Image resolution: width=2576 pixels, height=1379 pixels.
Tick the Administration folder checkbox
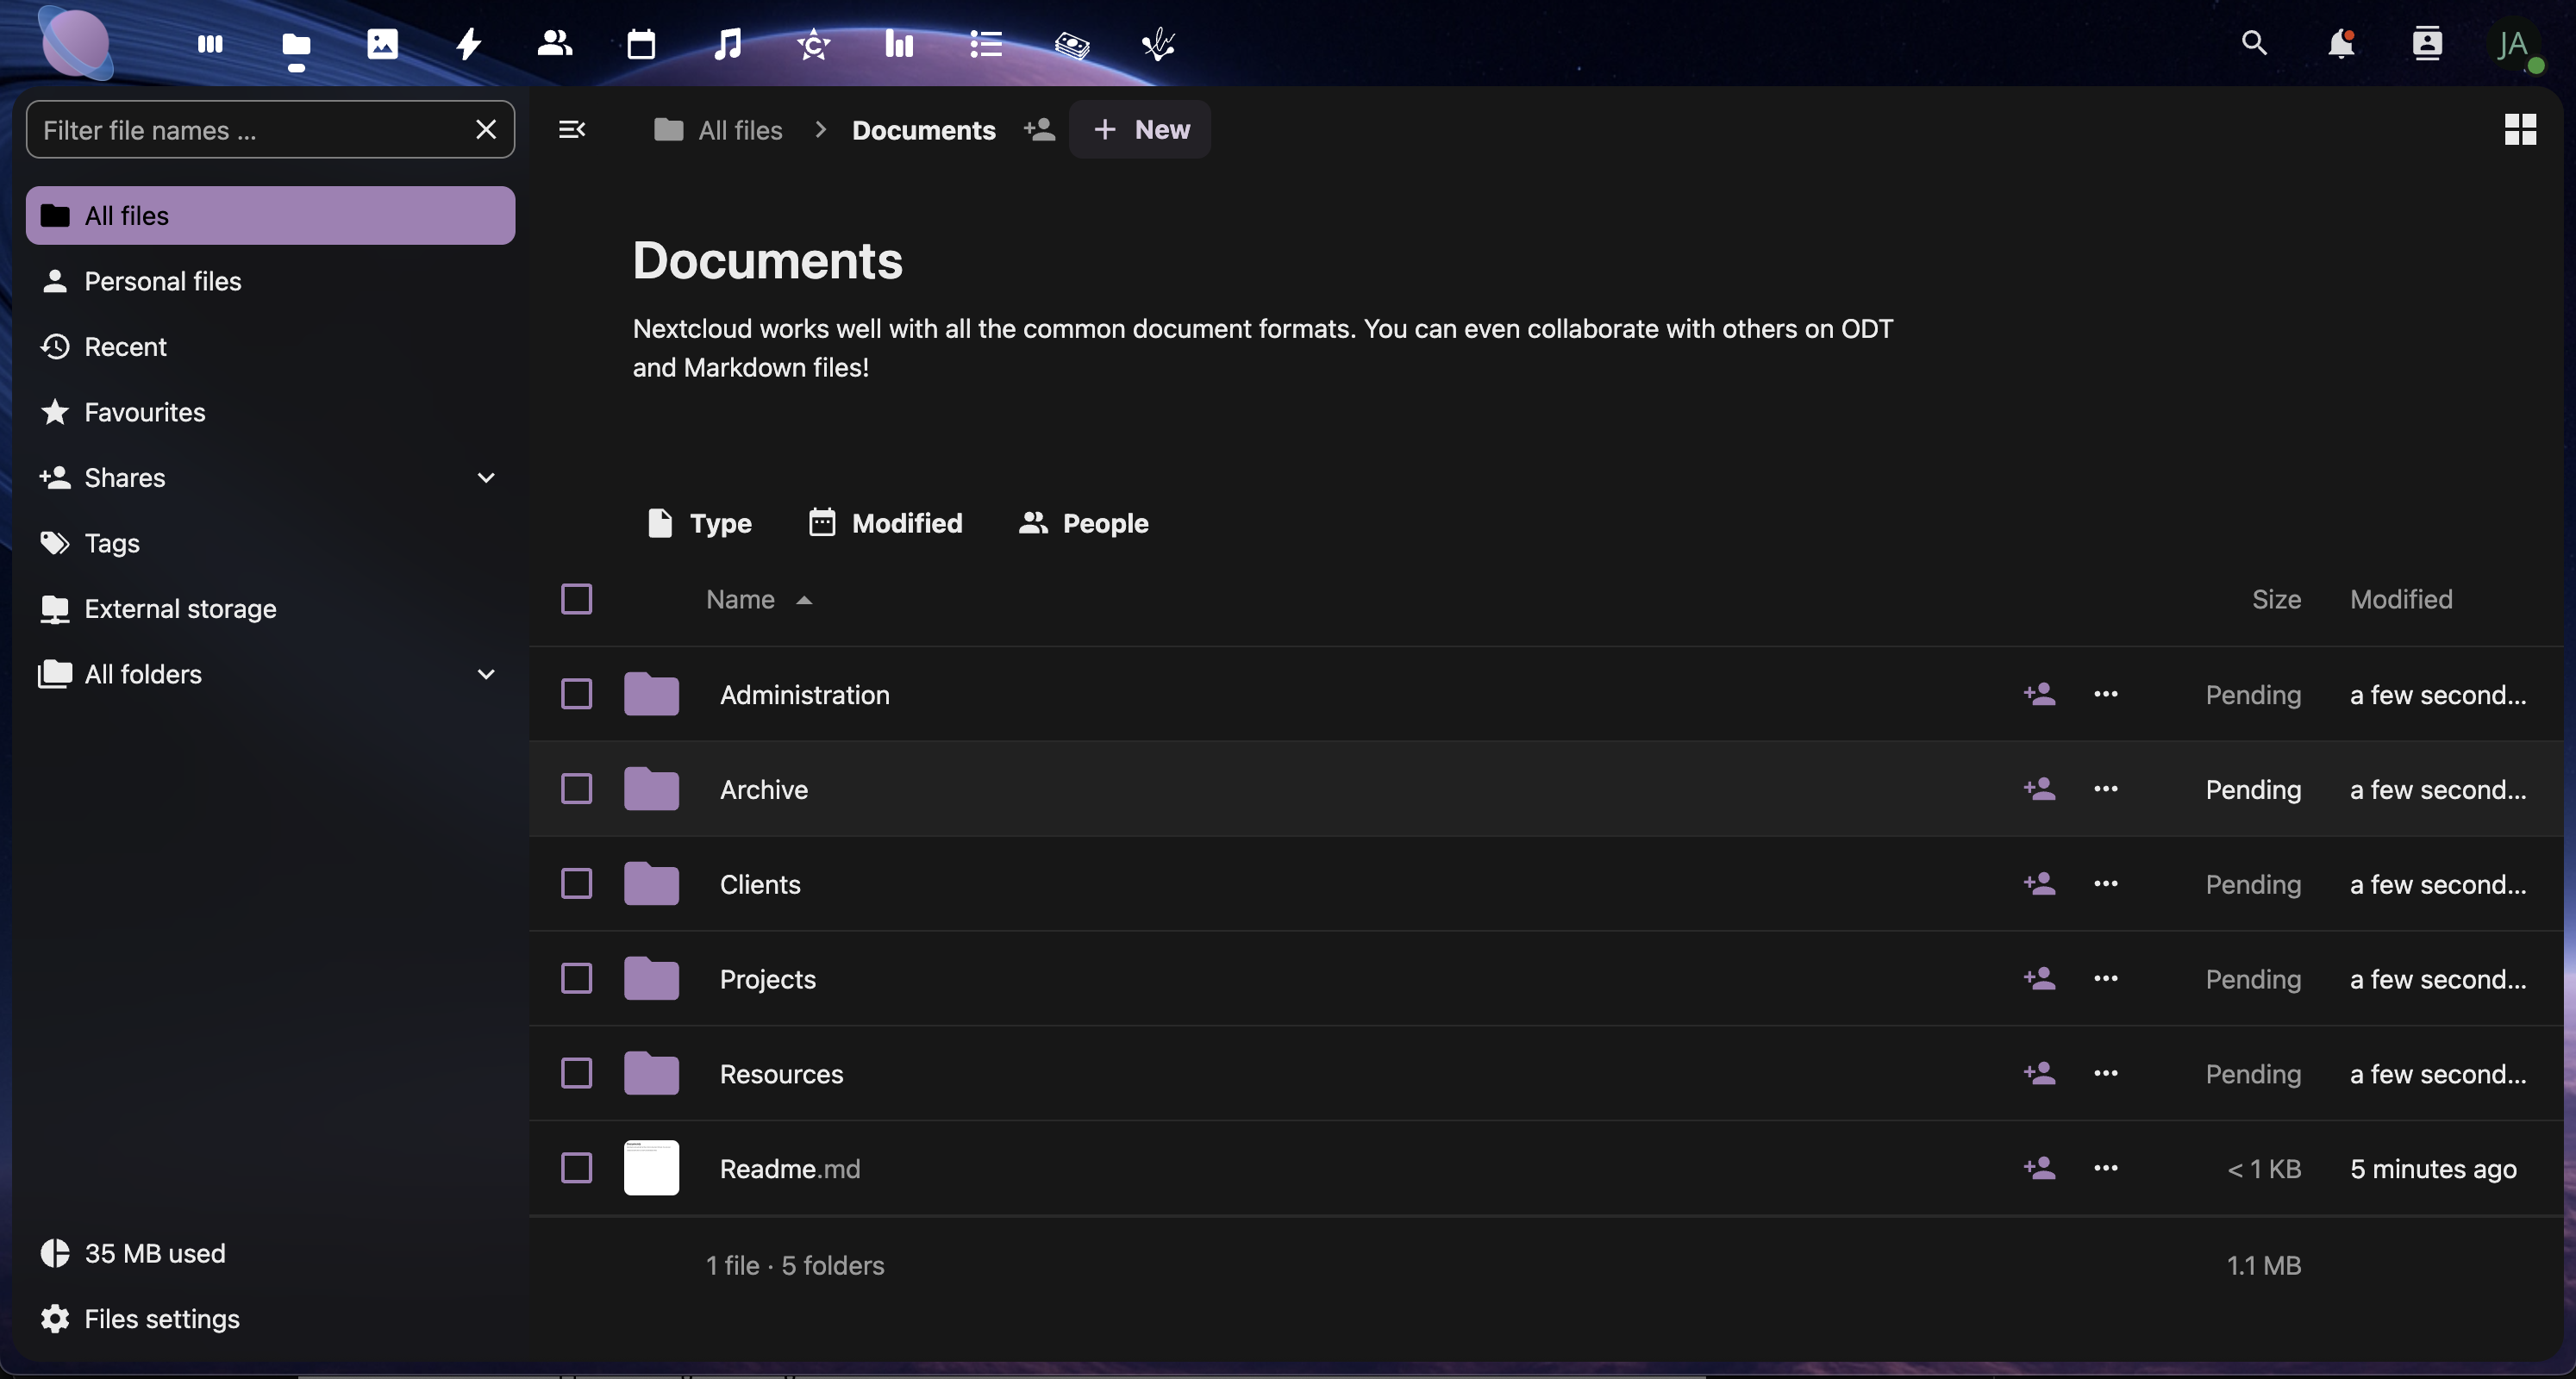click(577, 694)
